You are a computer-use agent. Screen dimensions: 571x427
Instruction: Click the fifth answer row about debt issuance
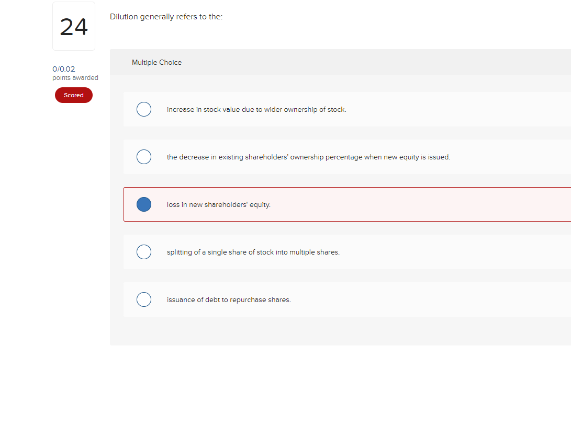314,299
